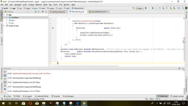The height and width of the screenshot is (106, 188).
Task: Open File Explorer from the taskbar
Action: (x=44, y=103)
